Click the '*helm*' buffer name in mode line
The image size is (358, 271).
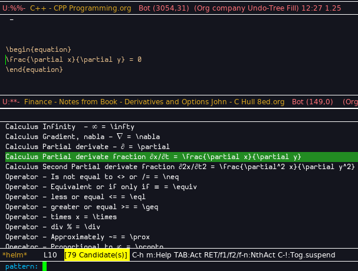click(x=15, y=255)
